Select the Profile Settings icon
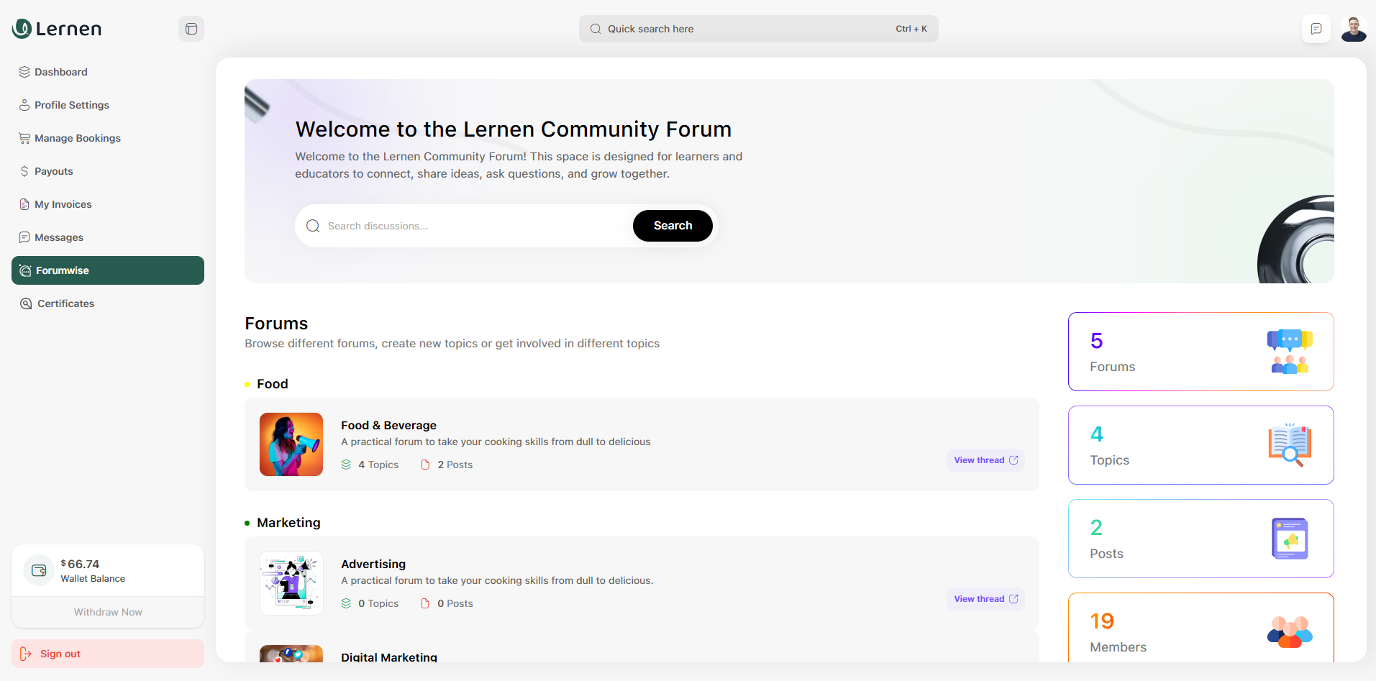Viewport: 1376px width, 681px height. 24,105
